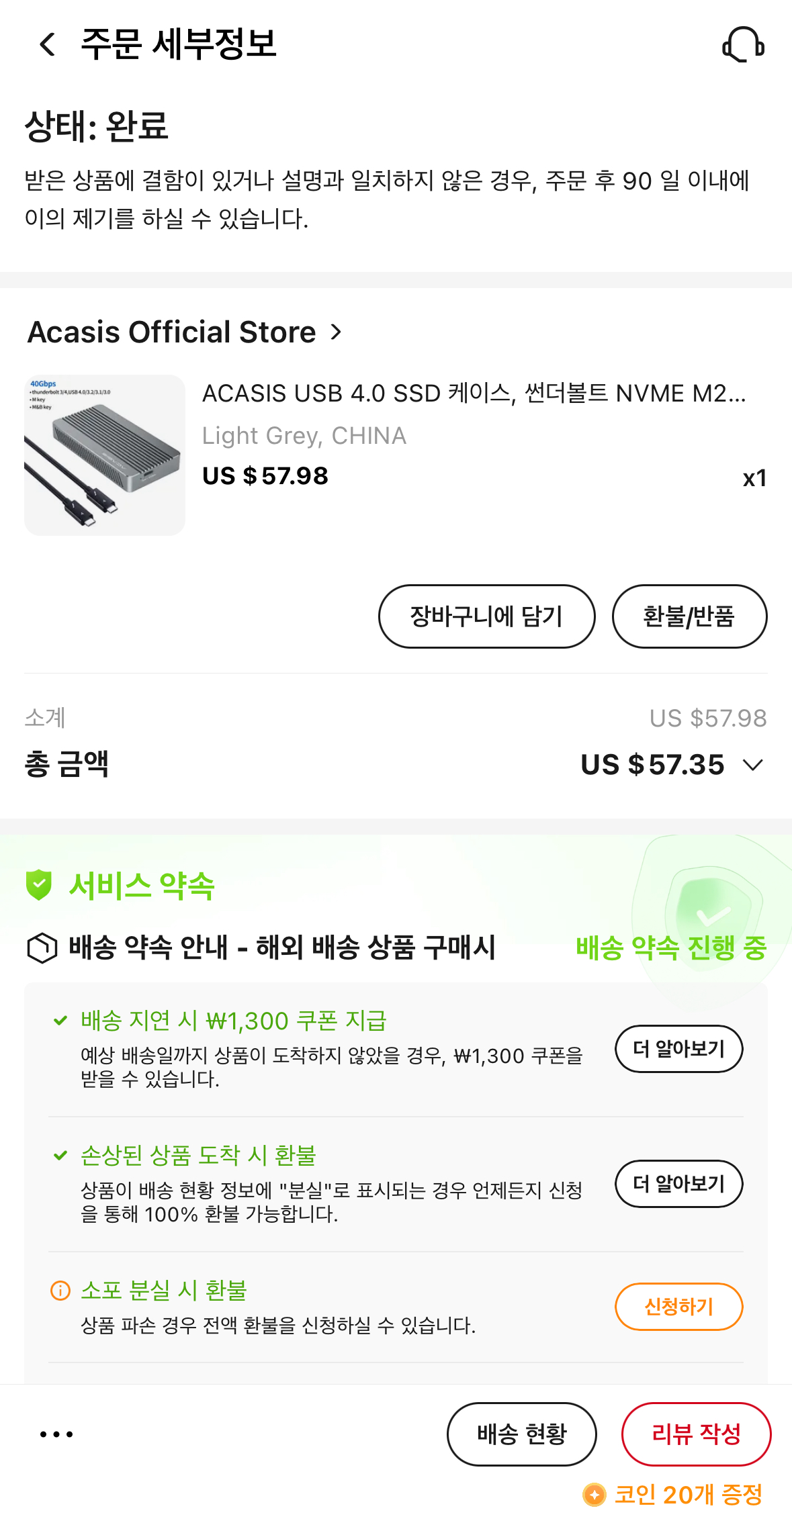Tap the orange info icon beside 소포 분실 시 환불
Image resolution: width=792 pixels, height=1529 pixels.
point(60,1290)
